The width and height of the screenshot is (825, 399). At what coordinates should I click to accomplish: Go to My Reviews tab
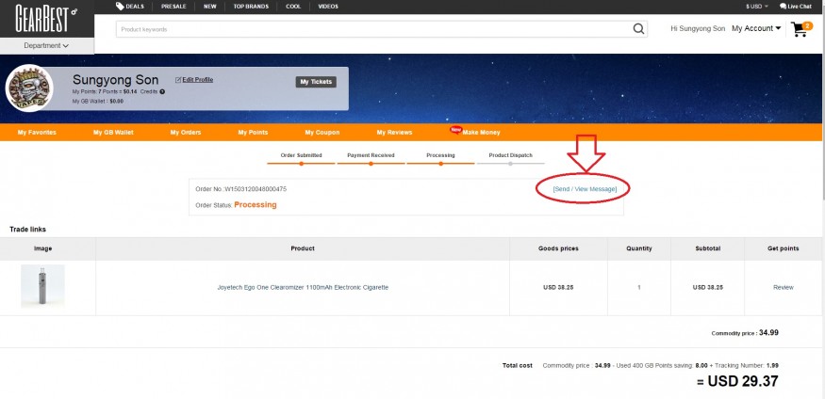(394, 133)
